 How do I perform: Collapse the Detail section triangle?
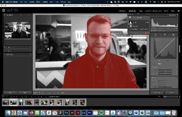click(x=152, y=78)
